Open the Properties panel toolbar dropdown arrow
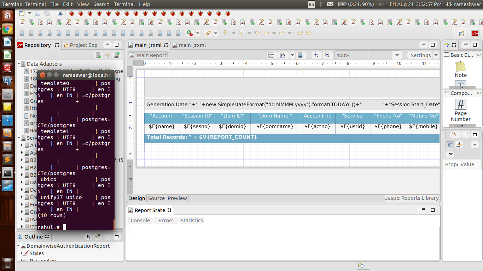The width and height of the screenshot is (483, 271). [475, 145]
